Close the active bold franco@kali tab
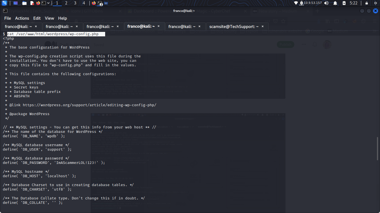 (x=159, y=26)
